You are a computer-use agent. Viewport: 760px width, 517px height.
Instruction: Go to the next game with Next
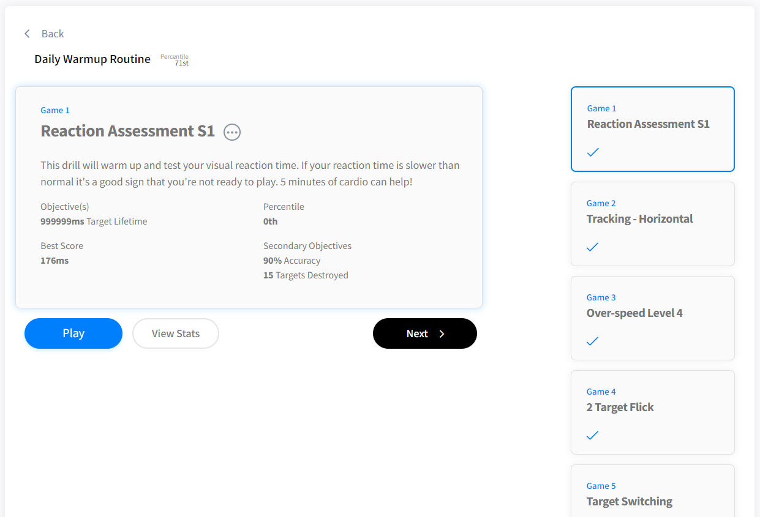point(424,333)
